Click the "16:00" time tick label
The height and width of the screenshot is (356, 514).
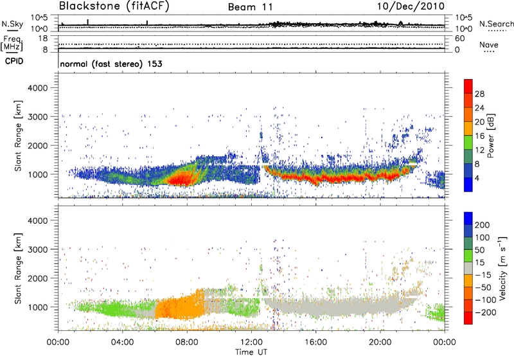pyautogui.click(x=315, y=343)
